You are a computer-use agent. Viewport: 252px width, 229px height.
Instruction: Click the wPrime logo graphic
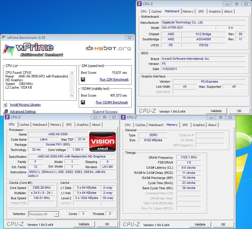coord(33,50)
